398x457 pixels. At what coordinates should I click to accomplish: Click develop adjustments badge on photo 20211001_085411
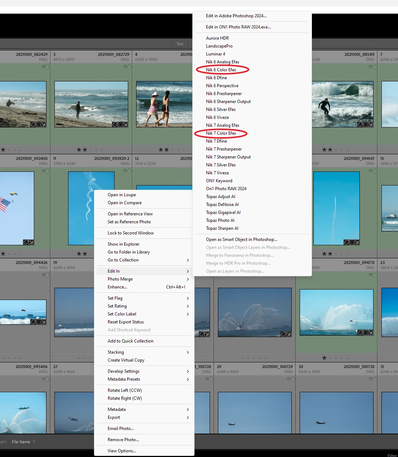click(371, 125)
